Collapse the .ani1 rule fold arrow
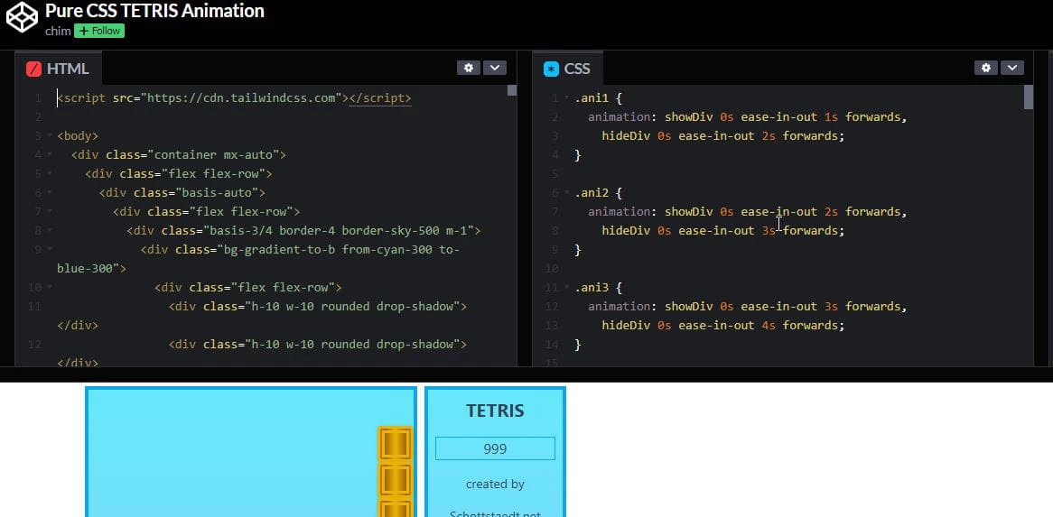This screenshot has width=1053, height=517. point(567,98)
